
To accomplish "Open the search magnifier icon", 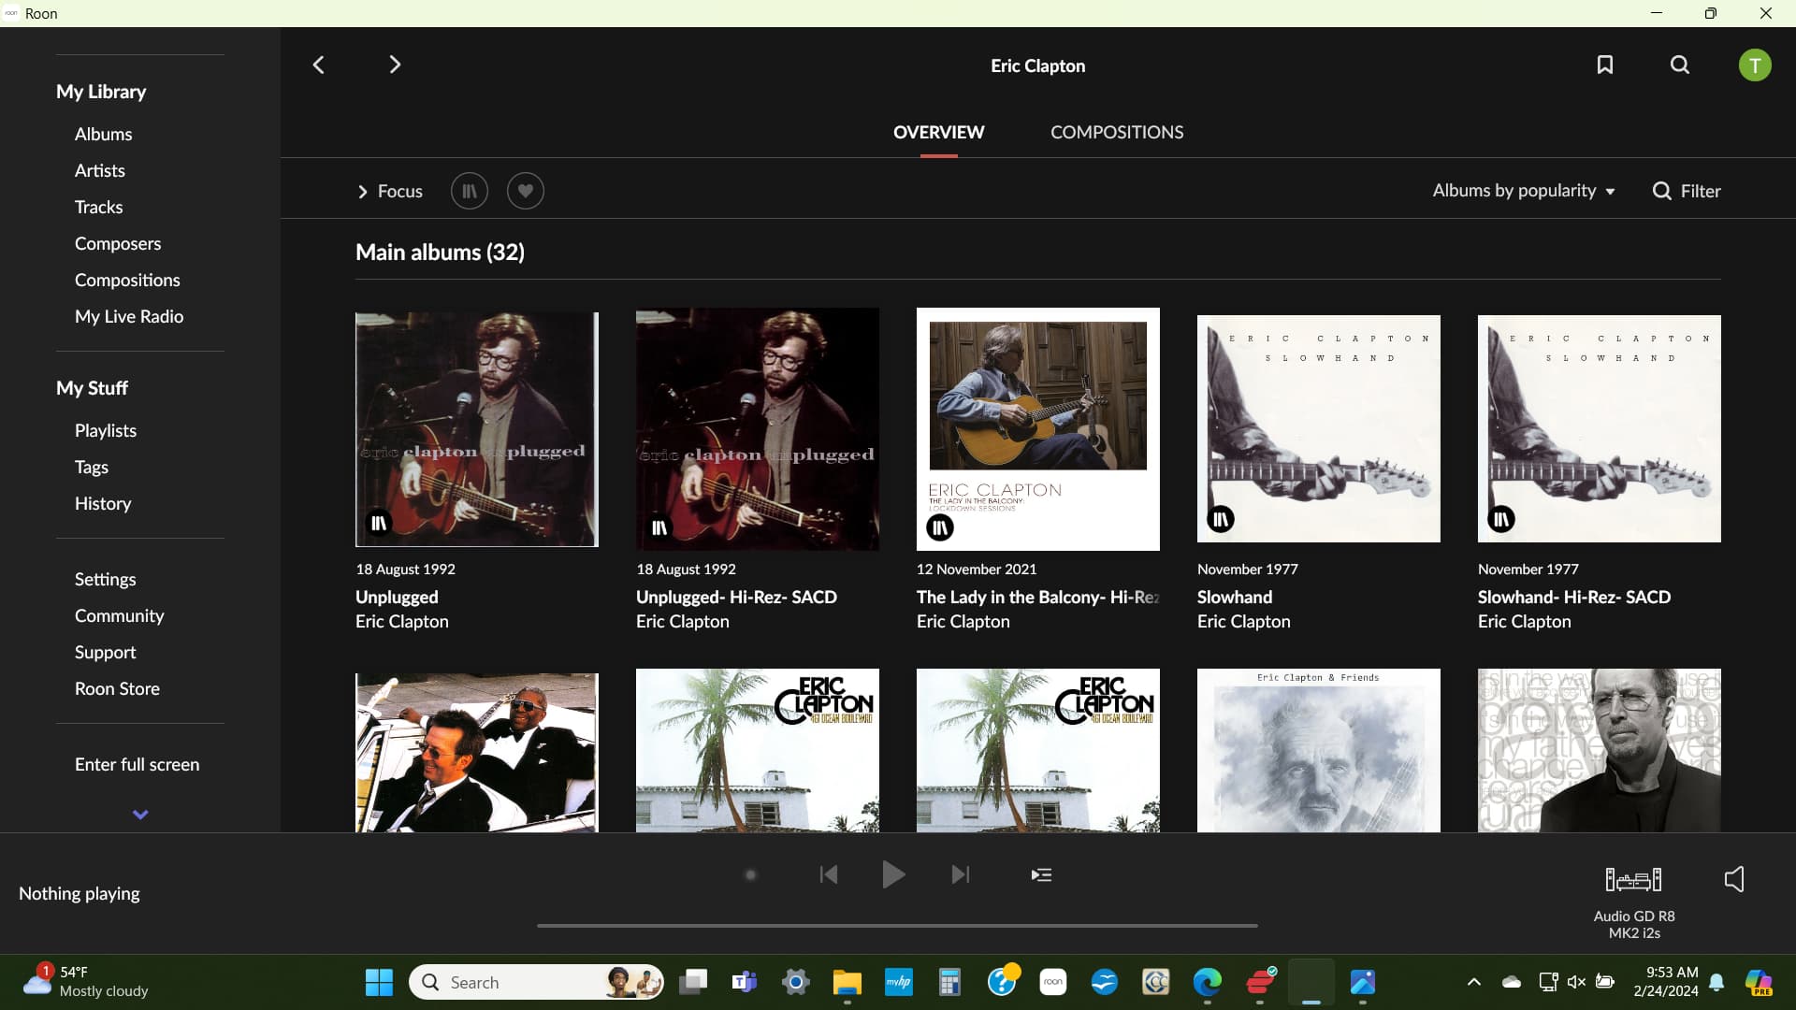I will tap(1680, 65).
